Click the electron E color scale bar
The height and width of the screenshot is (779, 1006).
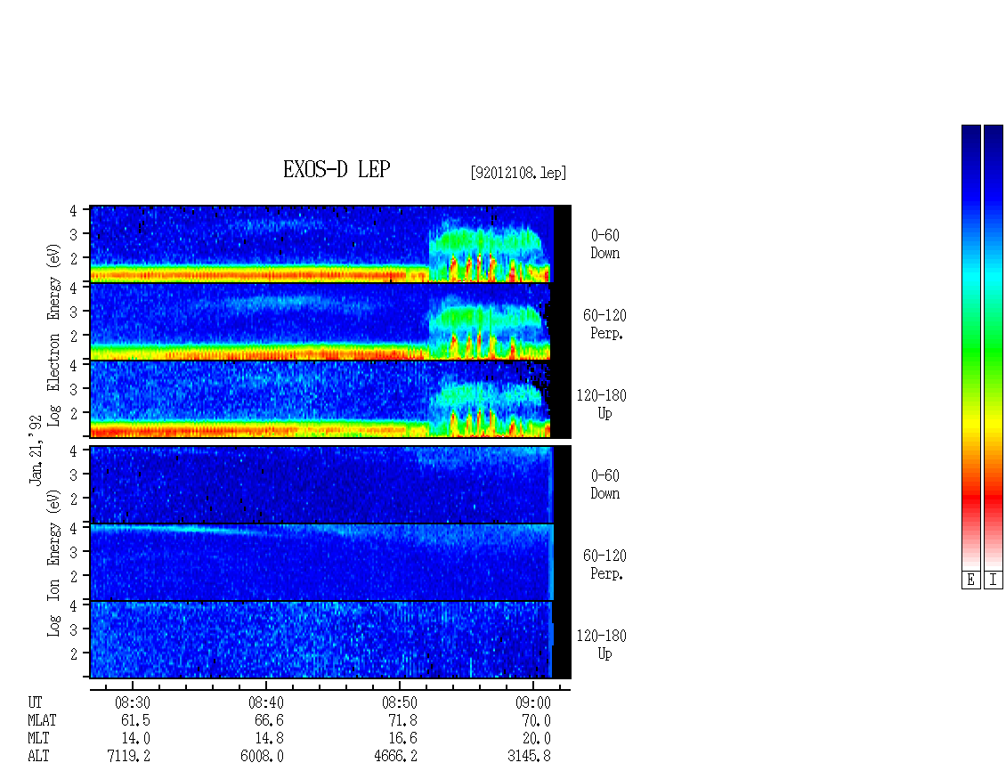(x=970, y=347)
